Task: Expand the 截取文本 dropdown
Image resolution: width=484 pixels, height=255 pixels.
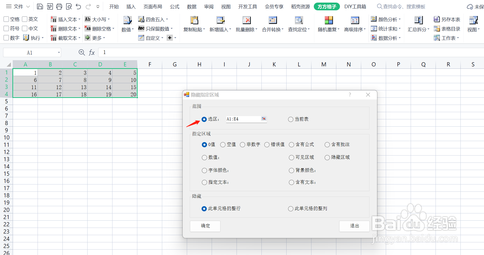Action: 79,38
